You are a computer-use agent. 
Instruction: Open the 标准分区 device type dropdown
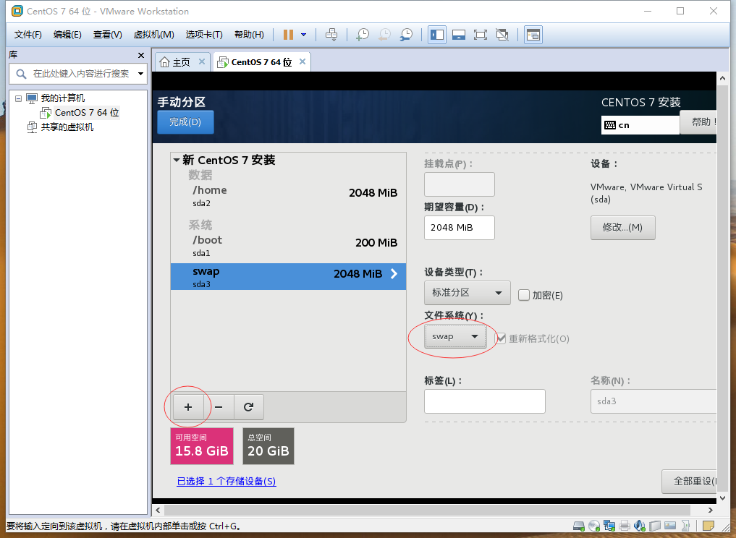[x=467, y=293]
